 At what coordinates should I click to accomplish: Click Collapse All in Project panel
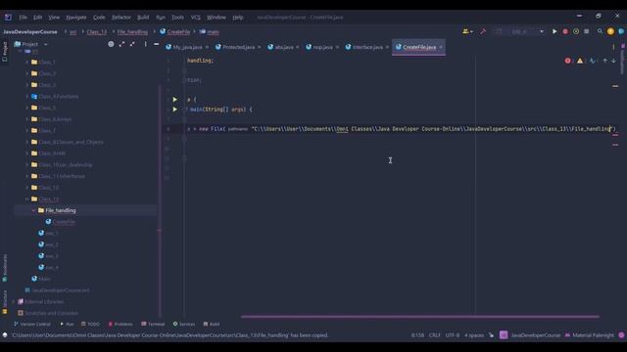tap(132, 44)
